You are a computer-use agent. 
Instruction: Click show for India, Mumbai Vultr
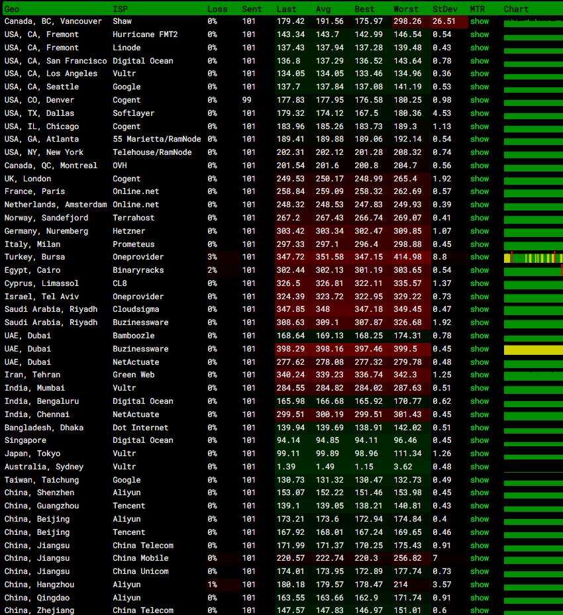click(x=480, y=388)
